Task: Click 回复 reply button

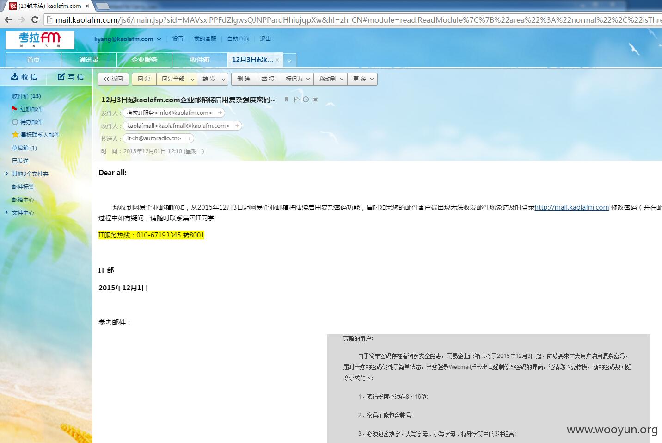Action: [x=144, y=79]
